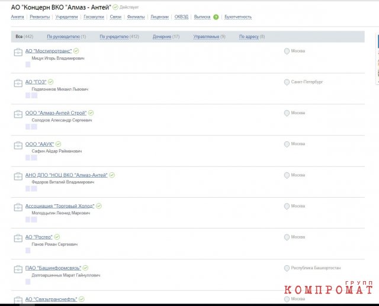Click the briefcase icon beside АНО ДПО "НОЦ ВКО"
Image resolution: width=379 pixels, height=306 pixels.
[x=18, y=176]
